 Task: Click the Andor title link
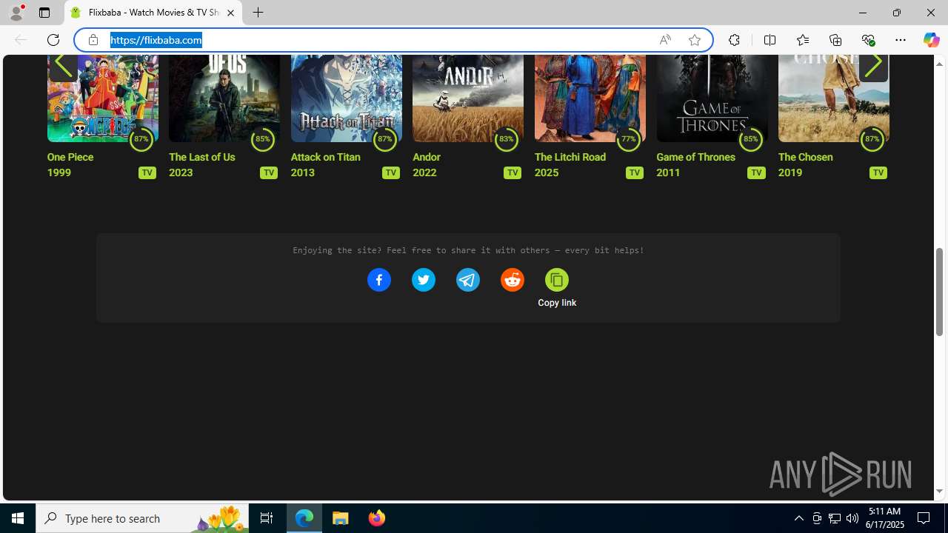point(427,157)
